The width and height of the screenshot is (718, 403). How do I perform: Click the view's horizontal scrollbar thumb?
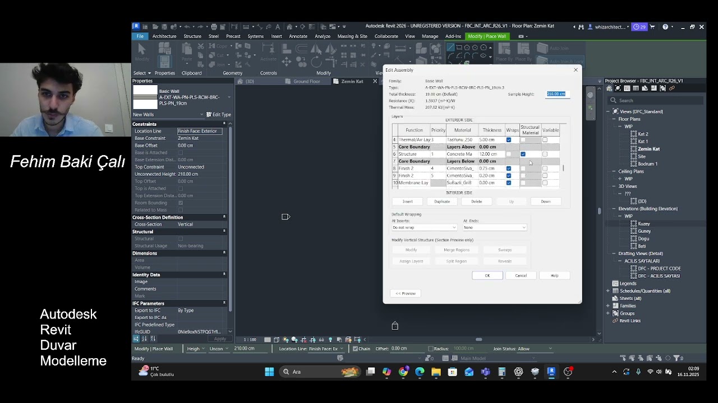coord(478,339)
